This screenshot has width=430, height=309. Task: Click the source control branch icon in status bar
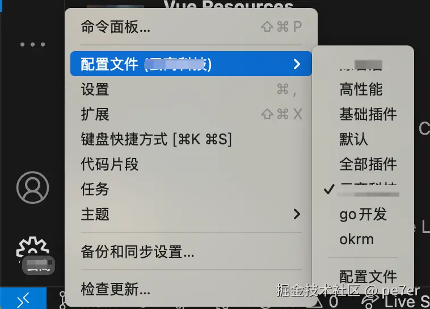coord(62,300)
